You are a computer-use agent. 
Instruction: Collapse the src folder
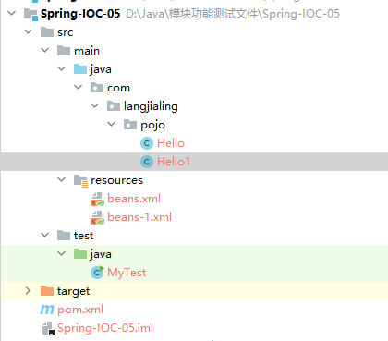pos(29,31)
